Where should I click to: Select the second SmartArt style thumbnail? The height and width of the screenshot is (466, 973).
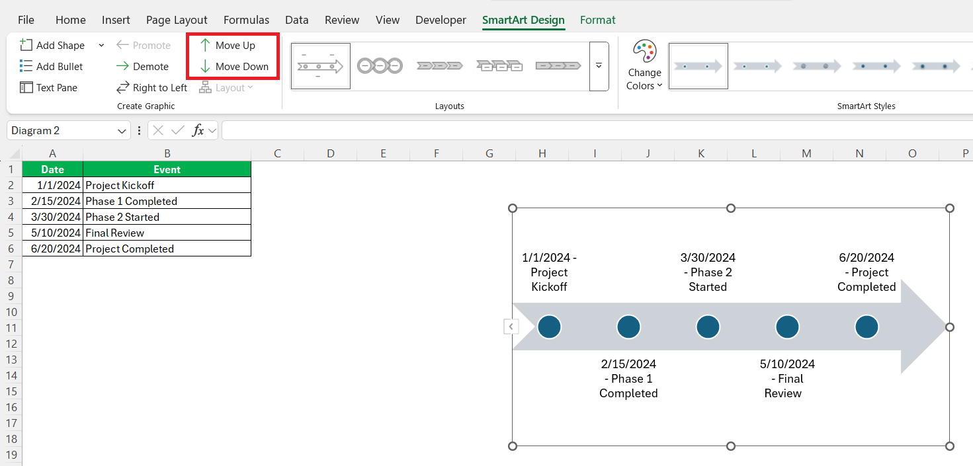pyautogui.click(x=758, y=66)
